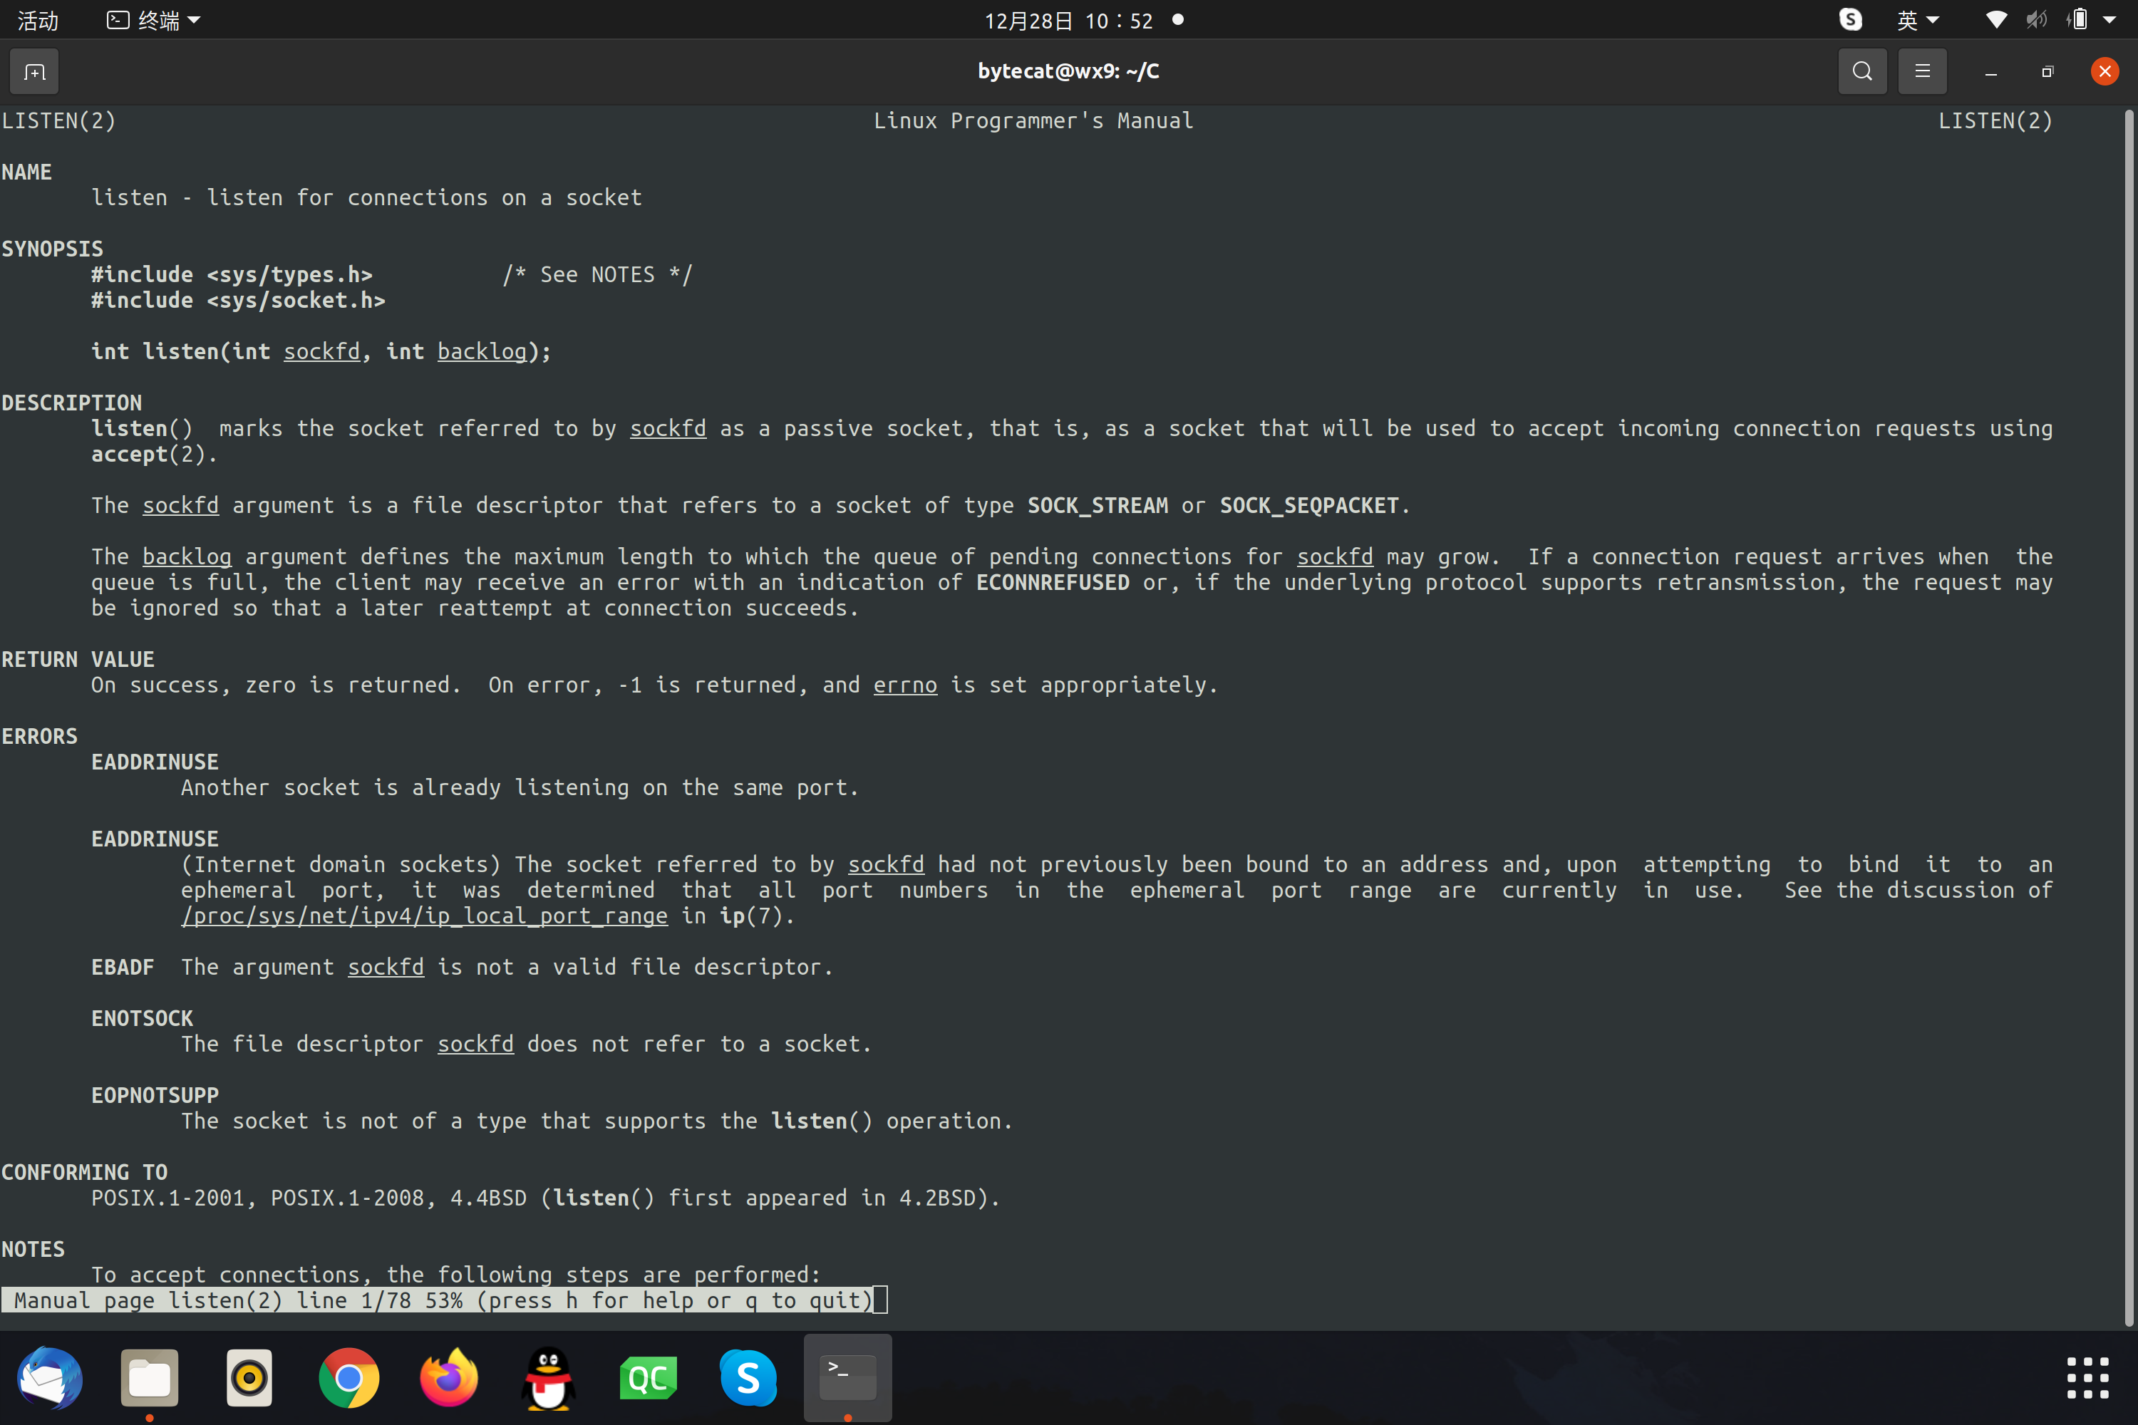Launch Thunderbird mail from dock
Screen dimensions: 2138x1425
(50, 1378)
